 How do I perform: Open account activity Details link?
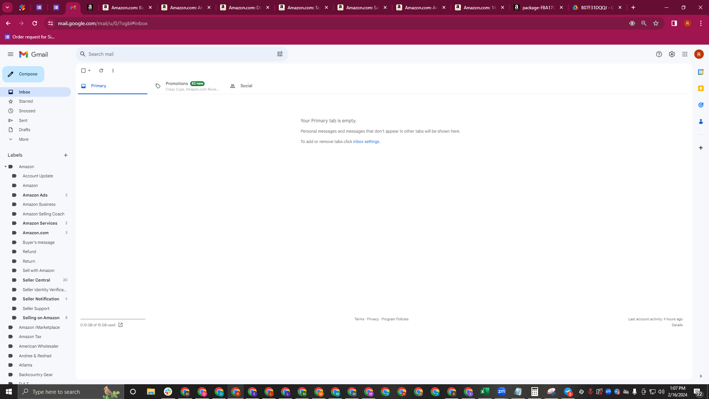coord(677,325)
